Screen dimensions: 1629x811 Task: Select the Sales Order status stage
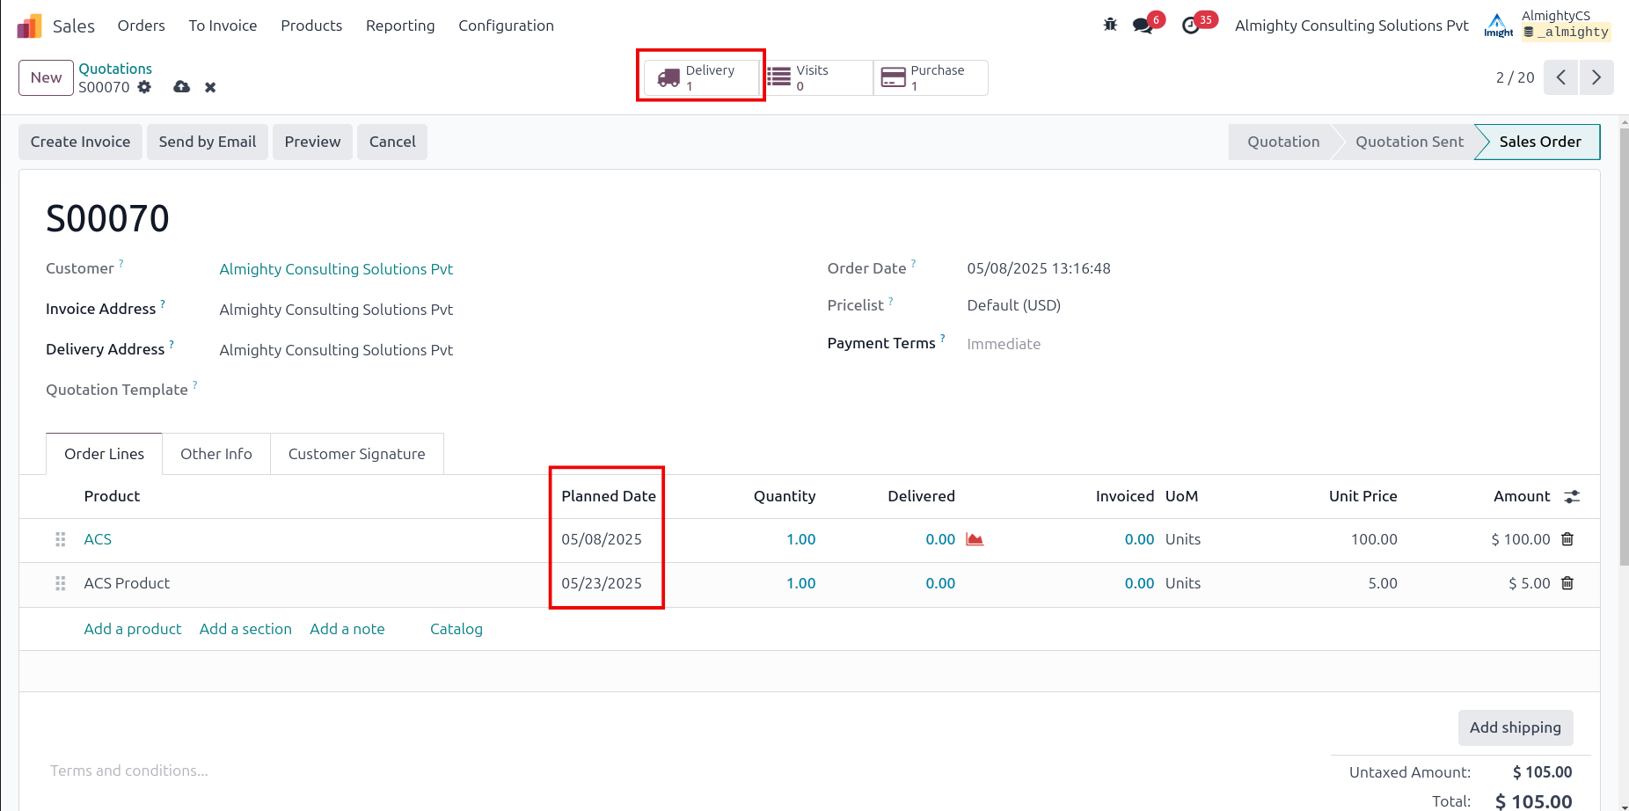pyautogui.click(x=1539, y=142)
